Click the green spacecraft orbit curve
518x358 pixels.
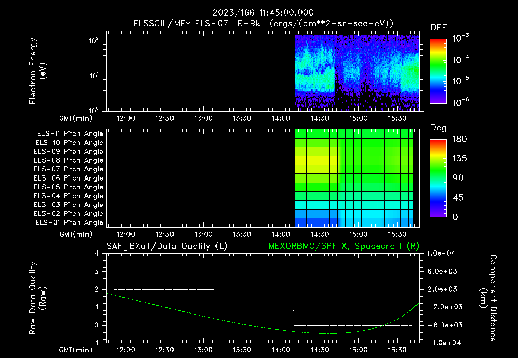[x=263, y=326]
